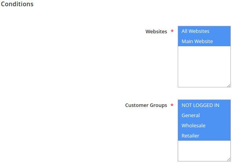Click bottom border area of Websites list

[204, 87]
